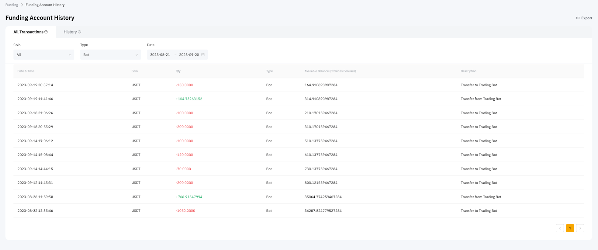Click help icon beside All Transactions

click(x=46, y=32)
